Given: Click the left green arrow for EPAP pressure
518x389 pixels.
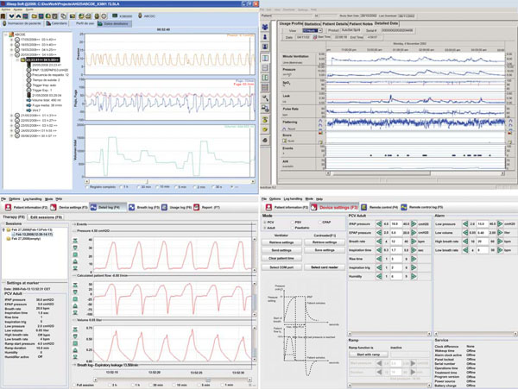Looking at the screenshot, I should coord(379,233).
